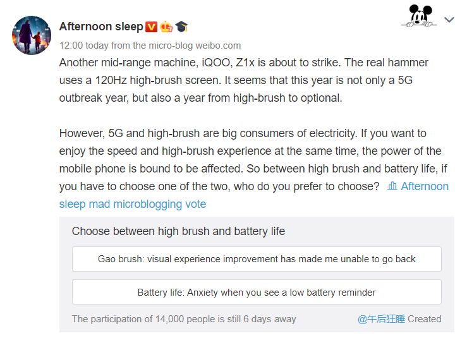Open the Afternoon sleep profile avatar

pos(32,35)
